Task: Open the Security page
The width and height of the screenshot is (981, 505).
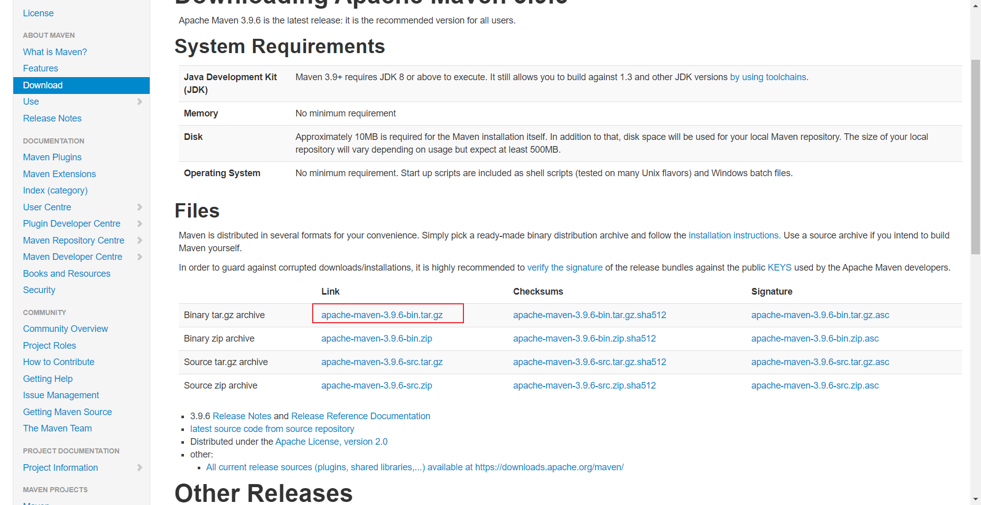Action: tap(39, 290)
